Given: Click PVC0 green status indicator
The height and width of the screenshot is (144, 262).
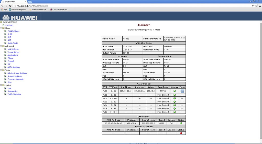Looking at the screenshot, I should [174, 91].
